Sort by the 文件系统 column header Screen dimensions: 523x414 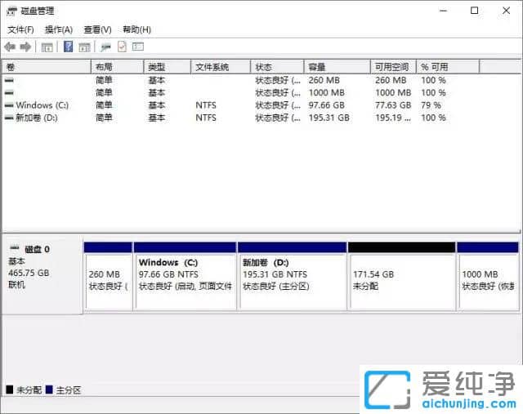coord(212,67)
